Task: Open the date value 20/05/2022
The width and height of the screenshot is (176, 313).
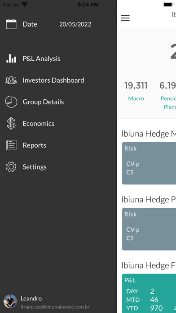Action: (75, 24)
